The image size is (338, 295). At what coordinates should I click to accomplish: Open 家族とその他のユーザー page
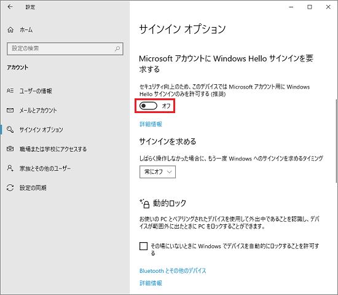pyautogui.click(x=45, y=168)
